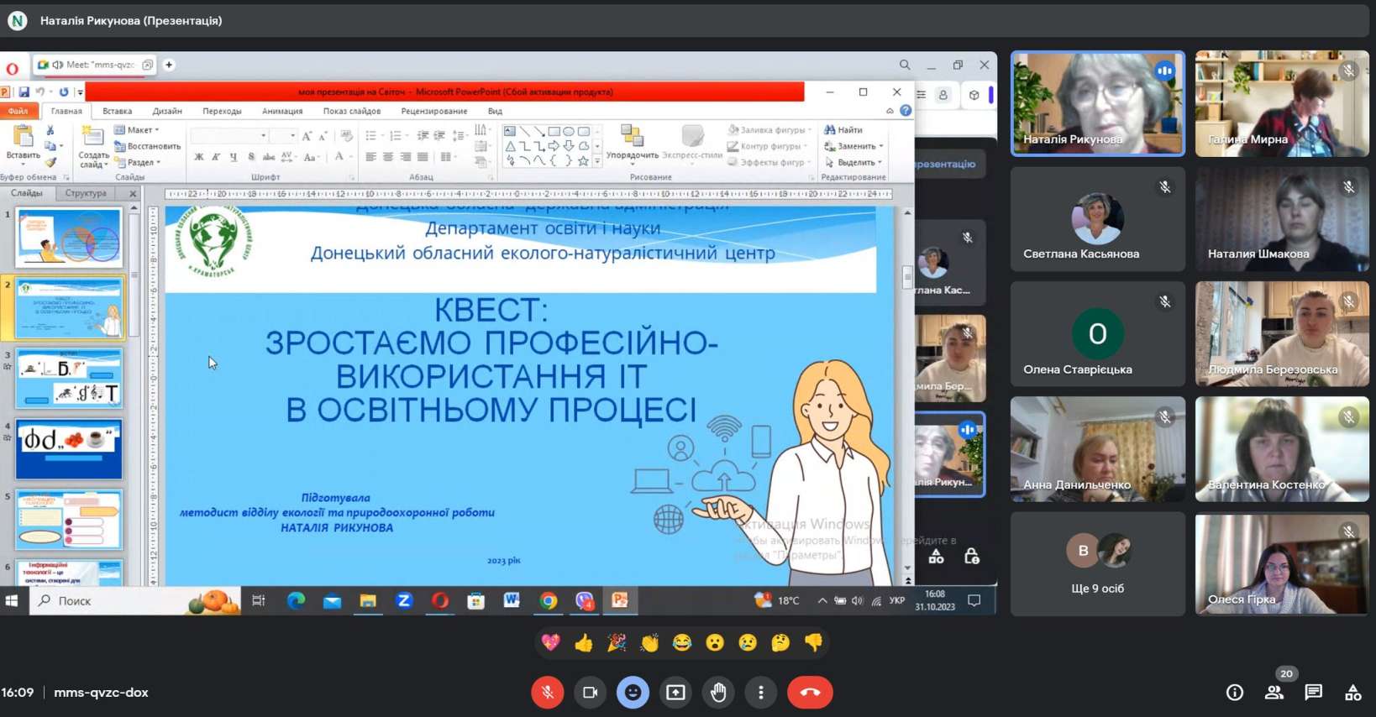Click Найти in Editing group

pos(844,130)
